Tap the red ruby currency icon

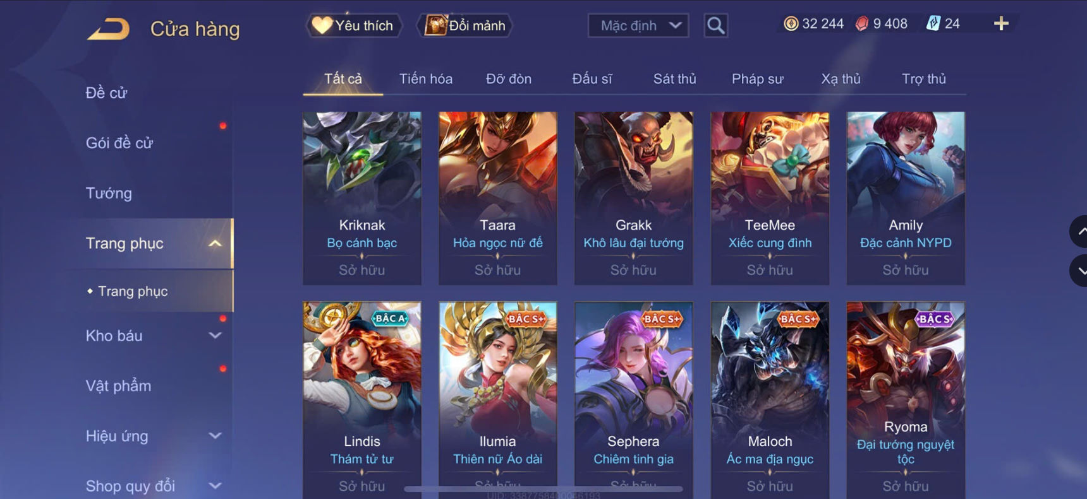click(x=862, y=24)
